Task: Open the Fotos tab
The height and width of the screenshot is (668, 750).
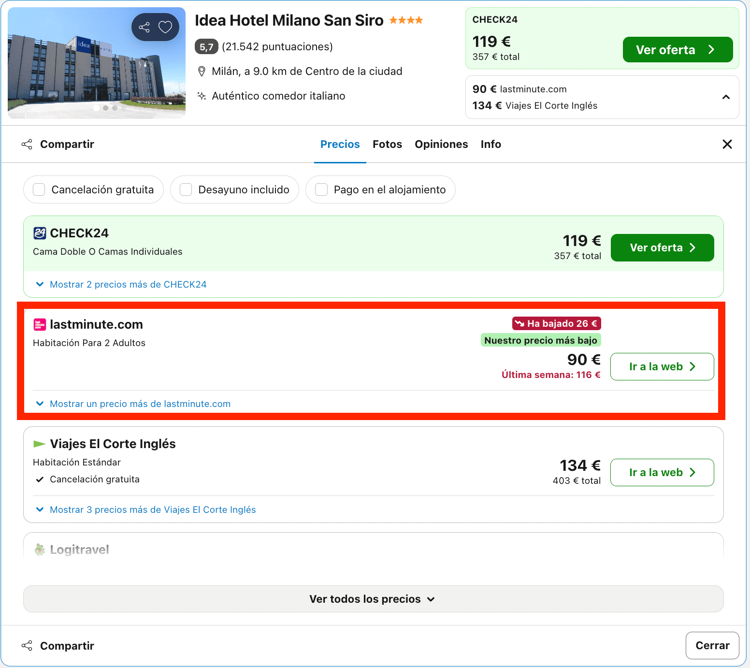Action: [x=388, y=144]
